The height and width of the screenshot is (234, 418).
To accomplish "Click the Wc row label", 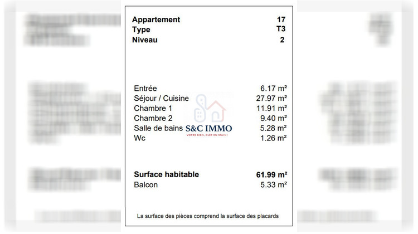I will coord(140,138).
